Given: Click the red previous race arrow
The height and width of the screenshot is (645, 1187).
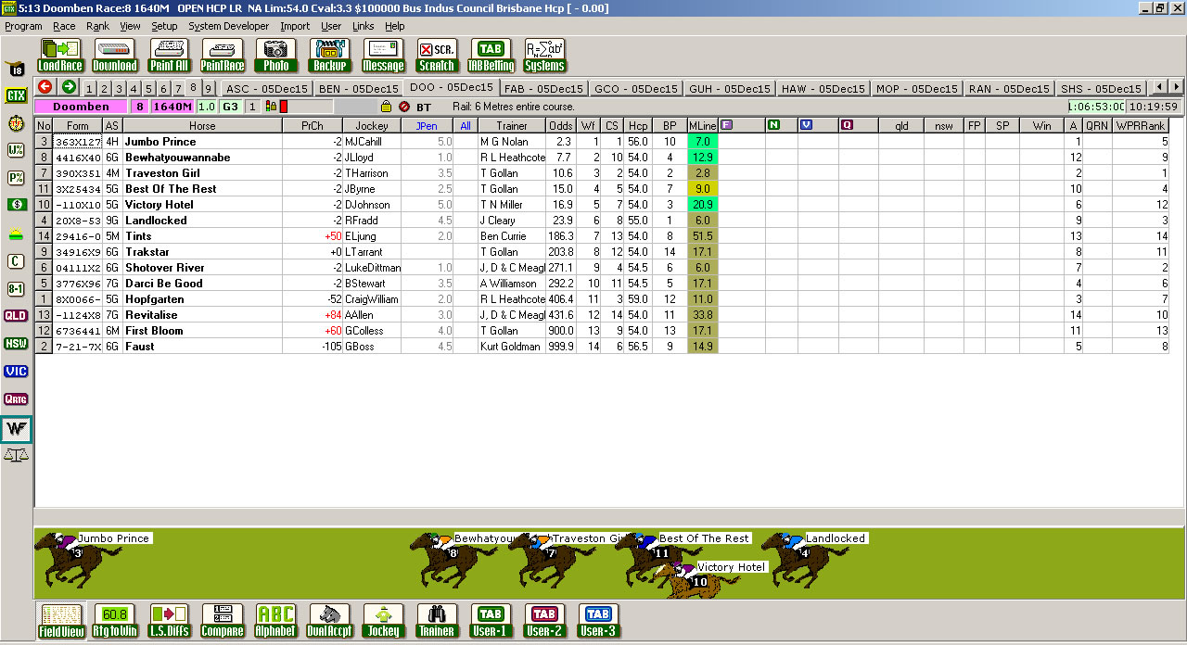Looking at the screenshot, I should pos(45,87).
